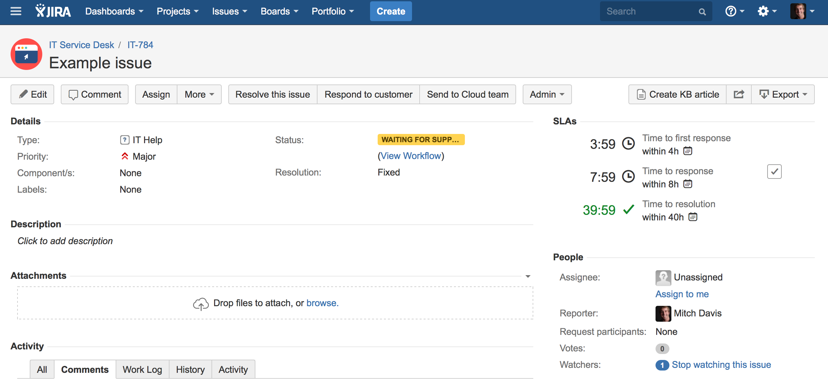Open calendar icon next to within 8h
Image resolution: width=828 pixels, height=388 pixels.
pos(688,184)
